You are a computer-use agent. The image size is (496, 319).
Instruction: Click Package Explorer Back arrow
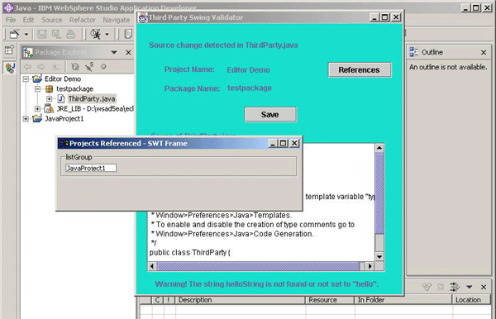(28, 66)
